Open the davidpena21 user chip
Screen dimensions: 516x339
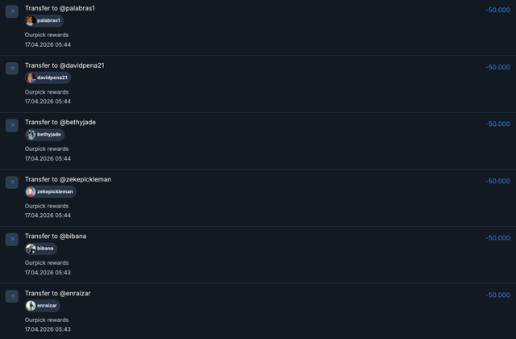click(x=48, y=77)
